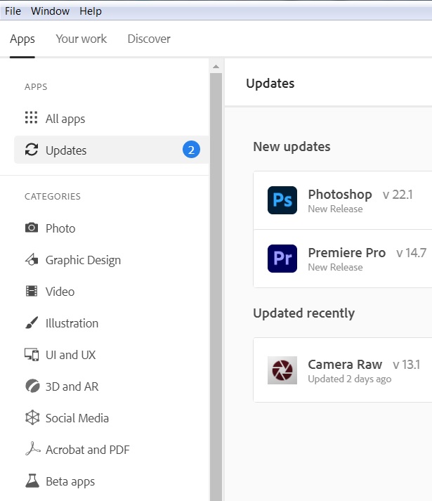Click the Premiere Pro version v 14.7
432x501 pixels.
coord(411,253)
